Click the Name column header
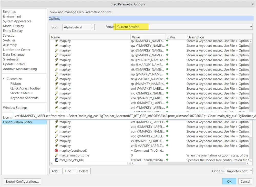This screenshot has height=187, width=256. [x=90, y=37]
